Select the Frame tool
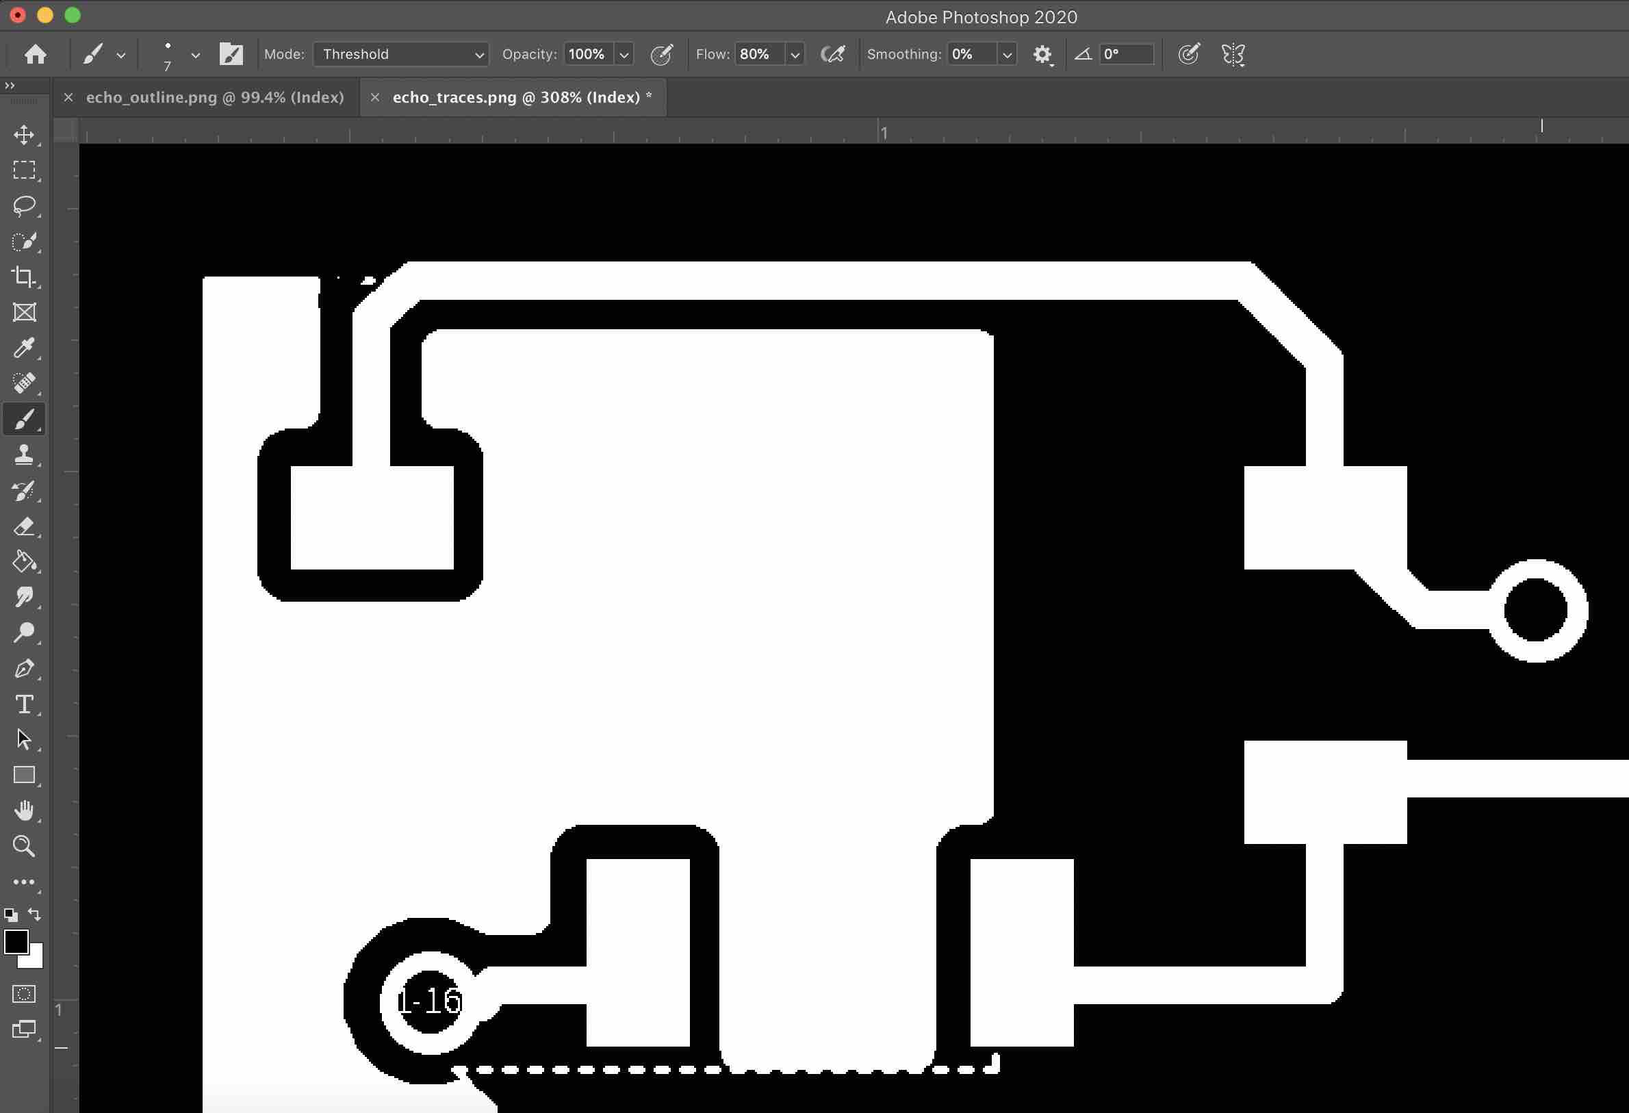Viewport: 1629px width, 1113px height. click(x=25, y=313)
